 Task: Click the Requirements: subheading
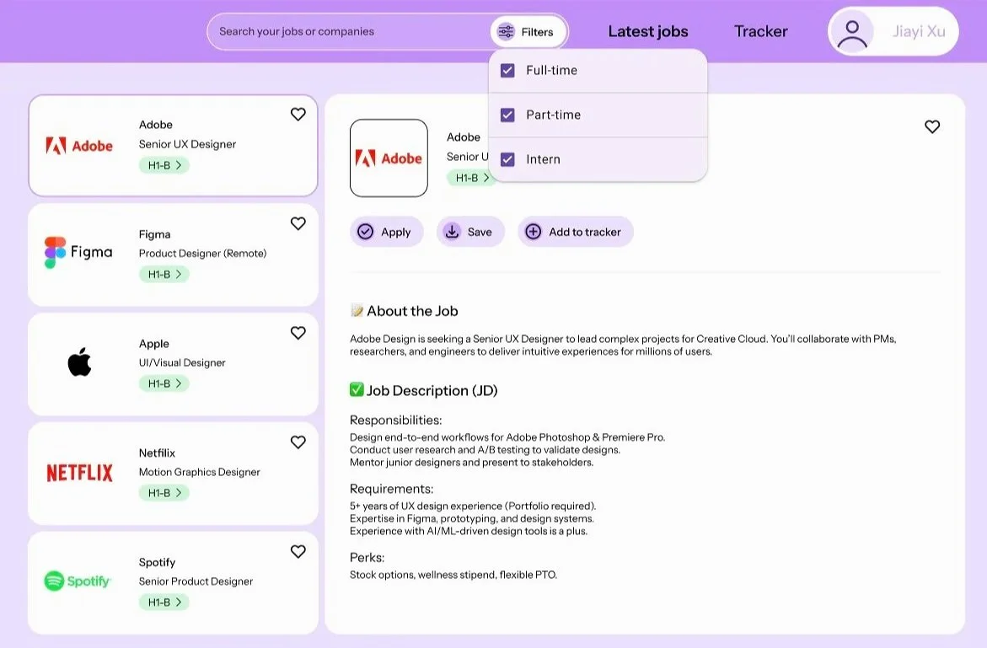click(392, 489)
